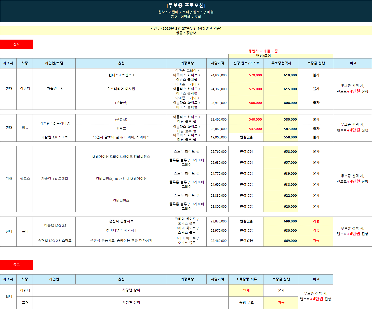Select the red 면제 cell
This screenshot has height=309, width=372.
coord(246,290)
